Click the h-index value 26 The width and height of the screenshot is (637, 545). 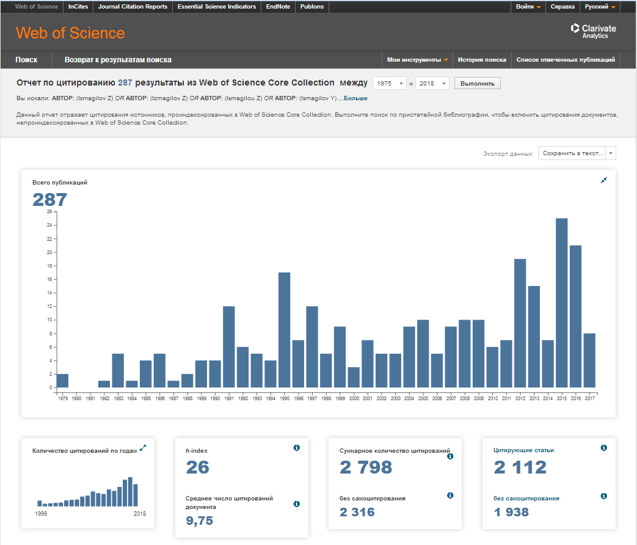pos(197,467)
